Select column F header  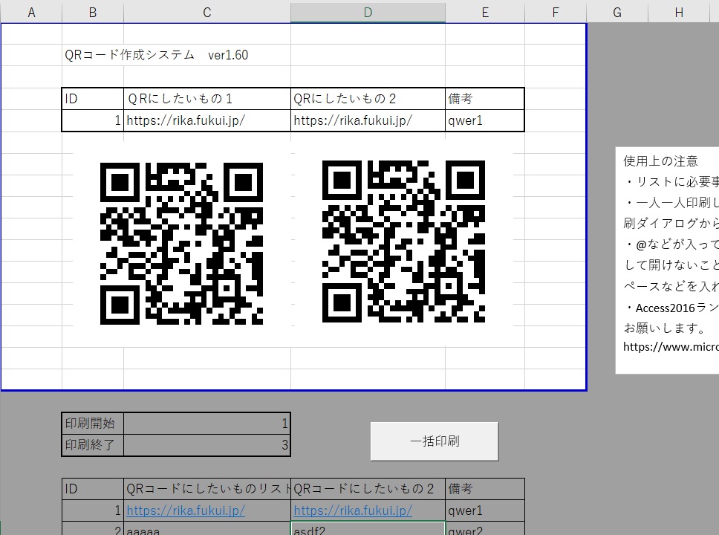pos(555,12)
